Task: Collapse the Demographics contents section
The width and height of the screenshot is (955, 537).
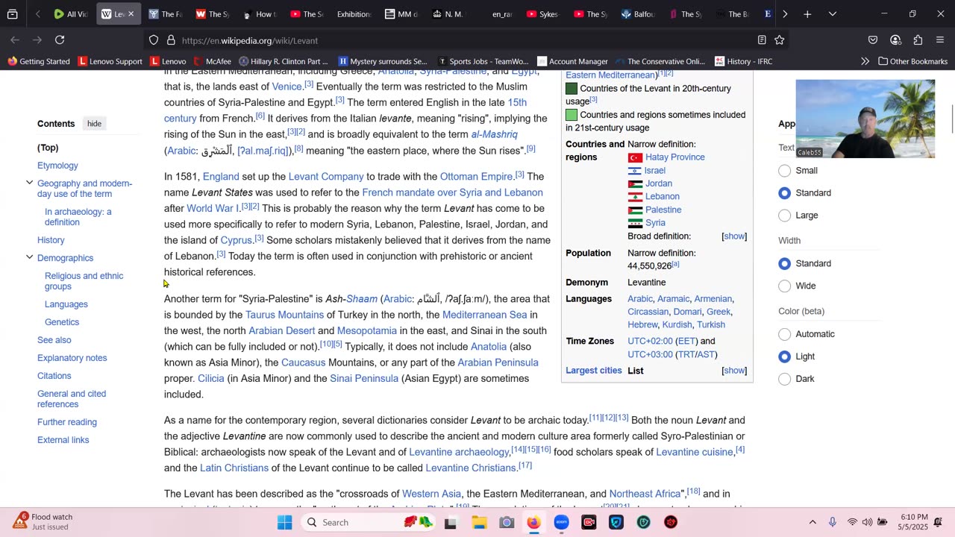Action: pyautogui.click(x=30, y=258)
